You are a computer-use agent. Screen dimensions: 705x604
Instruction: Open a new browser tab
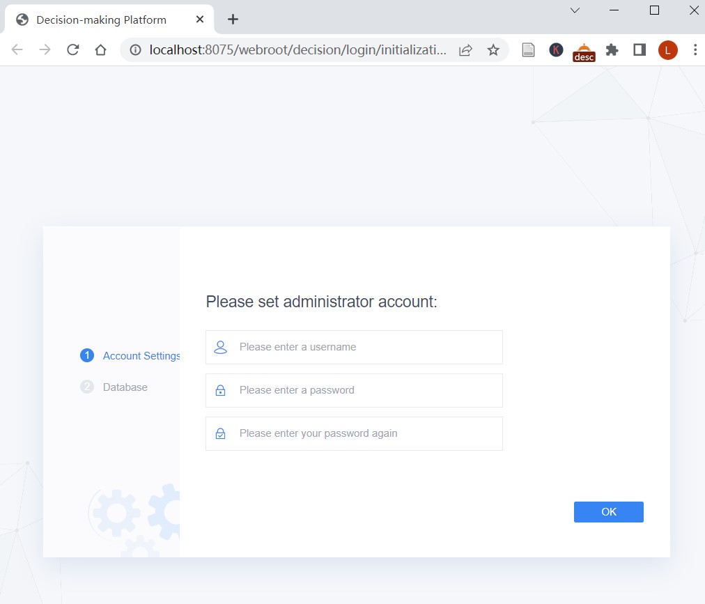(x=232, y=19)
